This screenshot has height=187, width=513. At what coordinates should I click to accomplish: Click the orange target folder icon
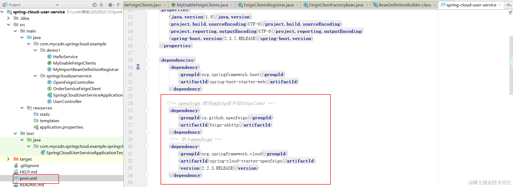click(x=16, y=159)
